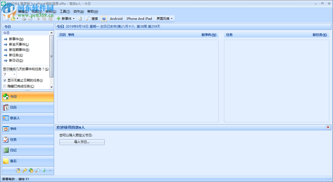Open the print icon on the toolbar
Image resolution: width=333 pixels, height=182 pixels.
tap(24, 19)
